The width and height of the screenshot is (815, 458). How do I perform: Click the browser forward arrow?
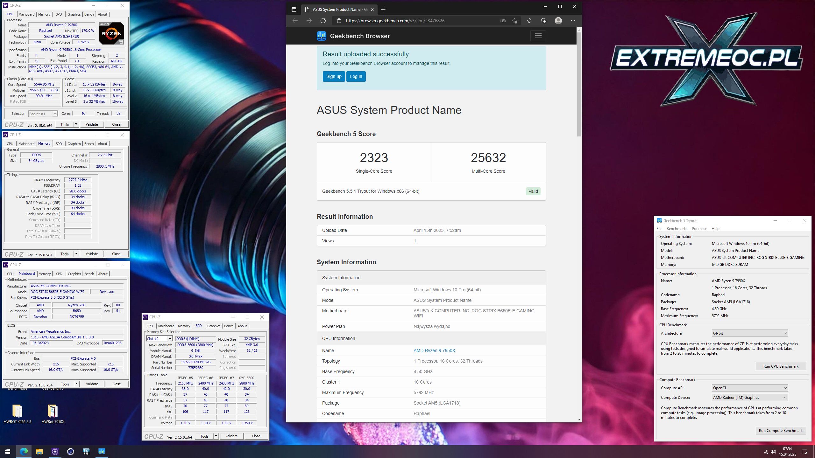click(x=309, y=21)
